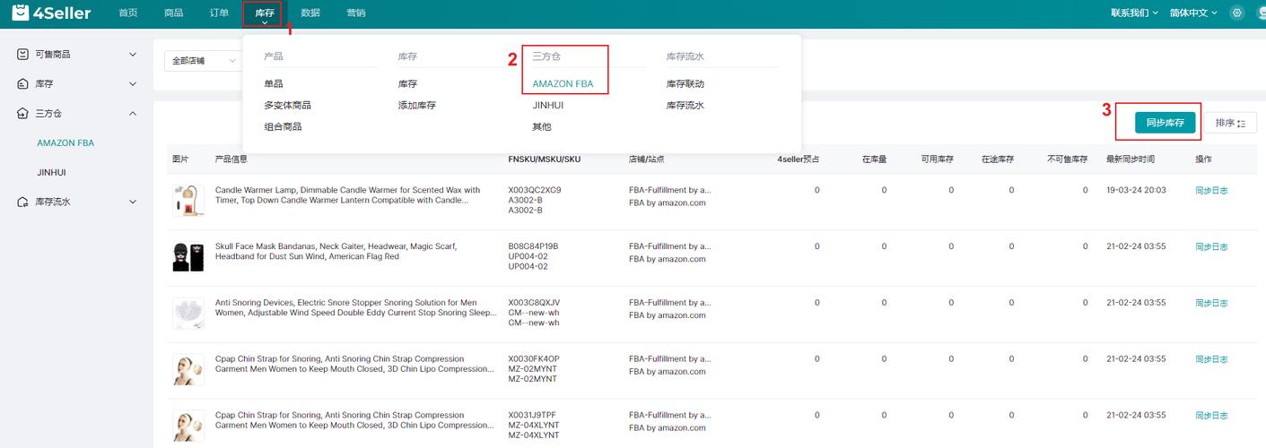1266x448 pixels.
Task: Expand the 简体中文 language dropdown
Action: coord(1193,13)
